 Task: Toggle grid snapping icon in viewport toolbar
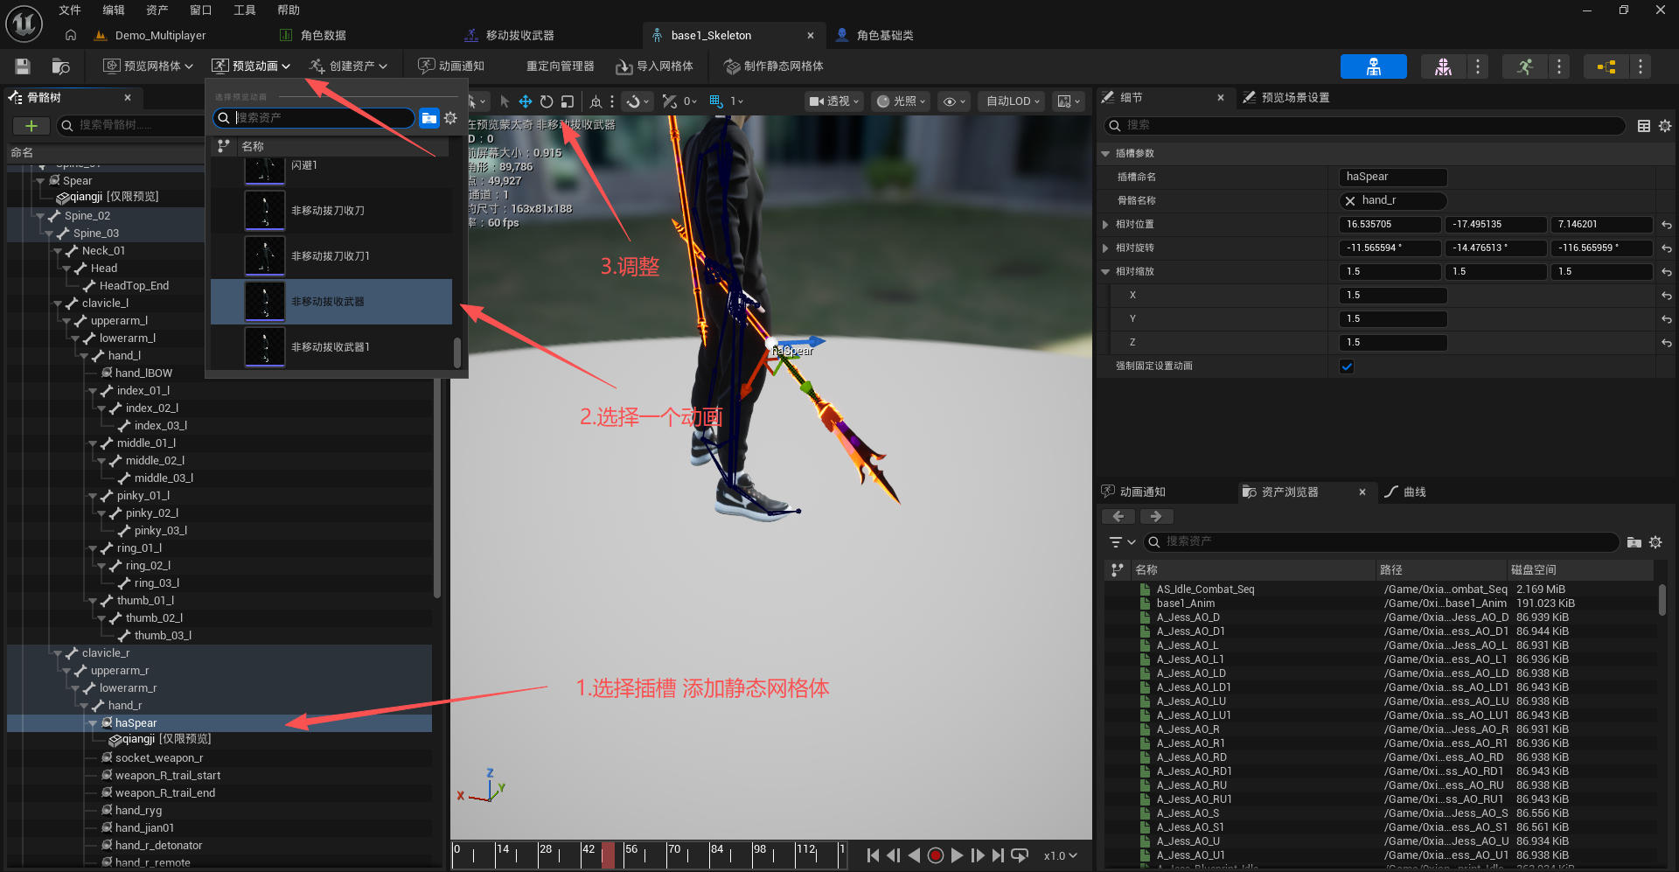(716, 101)
